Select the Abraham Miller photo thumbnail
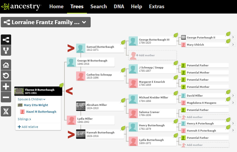The height and width of the screenshot is (152, 237). click(x=81, y=106)
